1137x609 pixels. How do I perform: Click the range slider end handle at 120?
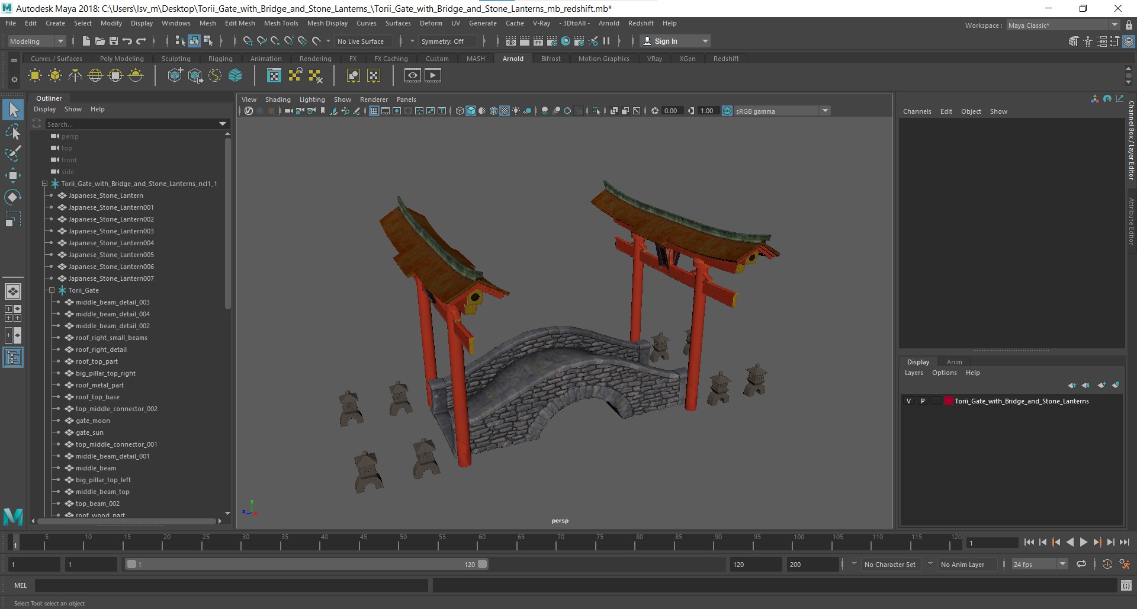(x=483, y=564)
